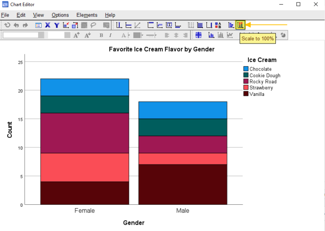This screenshot has height=231, width=325.
Task: Select the Male bar's Vanilla segment
Action: 183,185
